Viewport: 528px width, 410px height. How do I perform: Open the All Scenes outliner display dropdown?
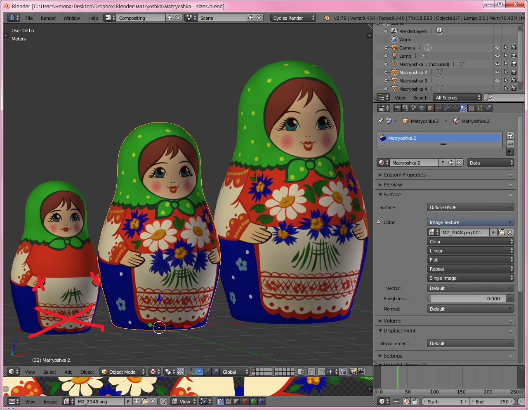click(x=457, y=97)
